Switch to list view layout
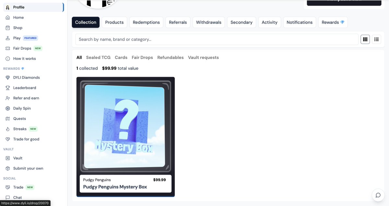The height and width of the screenshot is (206, 389). [x=376, y=39]
